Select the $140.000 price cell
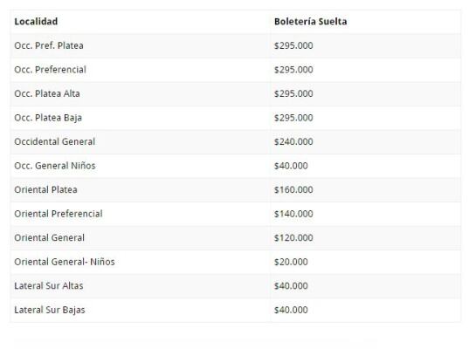Image resolution: width=476 pixels, height=356 pixels. point(293,214)
